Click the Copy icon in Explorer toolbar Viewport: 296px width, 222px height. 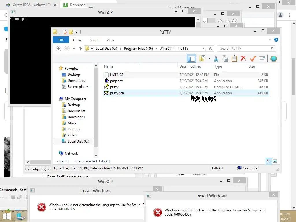[225, 58]
